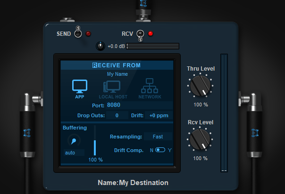Click the Name: My Destination field
Screen dimensions: 285x194
tap(133, 183)
